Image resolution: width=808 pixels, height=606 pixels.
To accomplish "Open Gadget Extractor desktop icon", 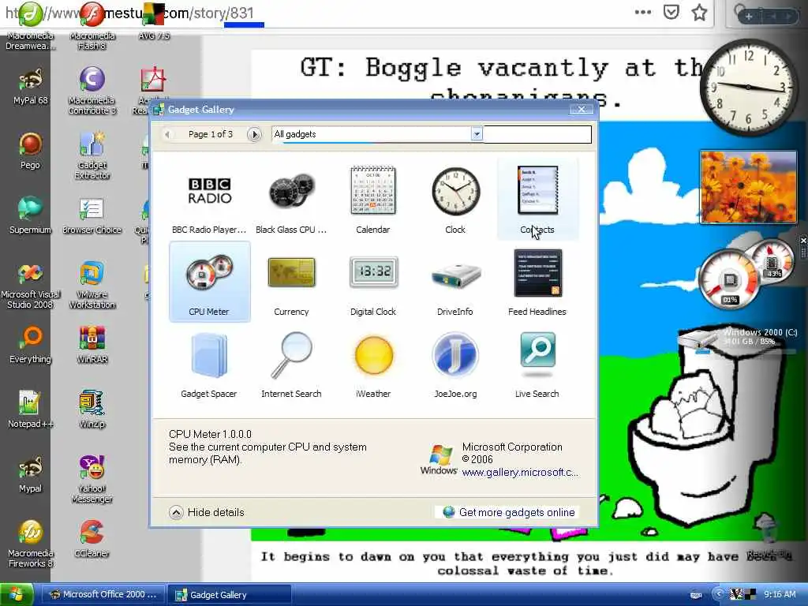I will point(92,155).
